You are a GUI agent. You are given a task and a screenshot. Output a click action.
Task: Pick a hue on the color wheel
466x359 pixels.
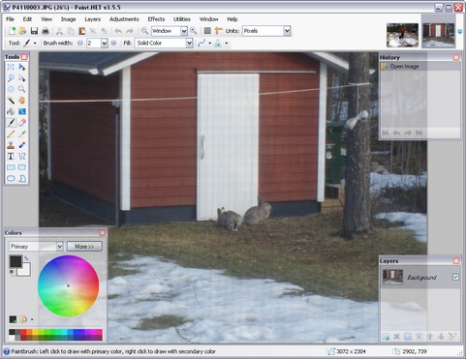pos(68,285)
